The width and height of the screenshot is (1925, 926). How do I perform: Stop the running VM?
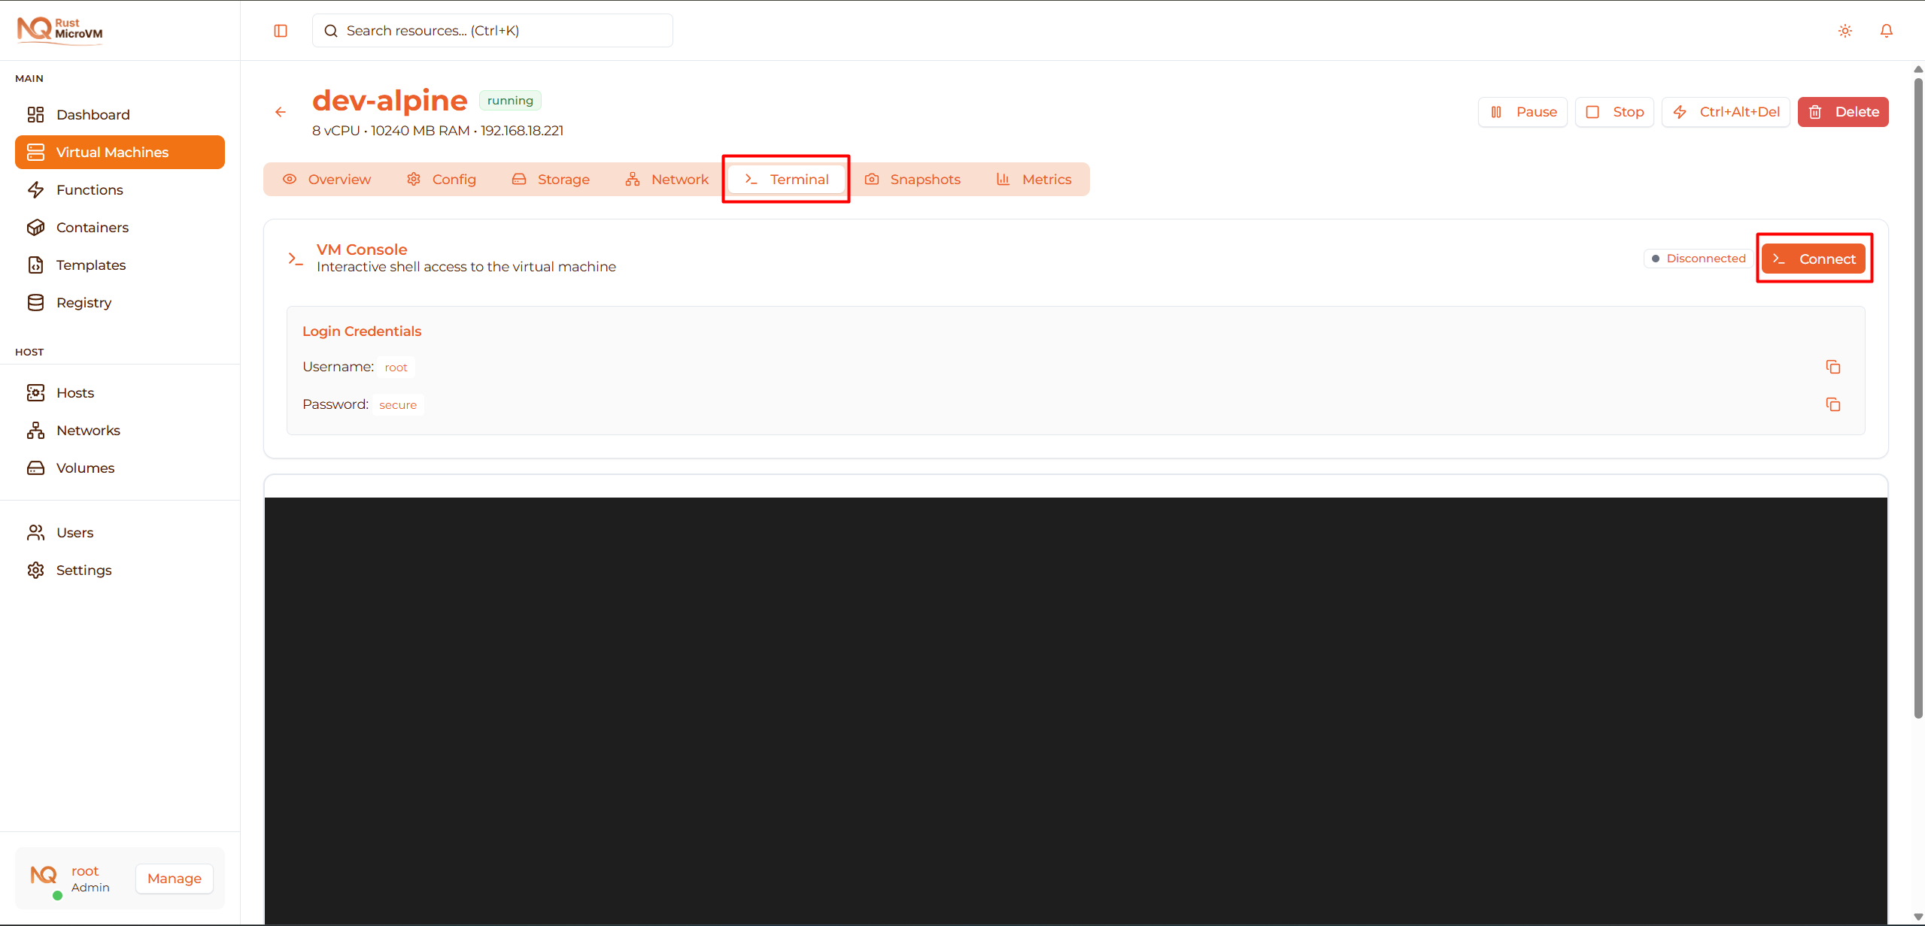pyautogui.click(x=1614, y=111)
